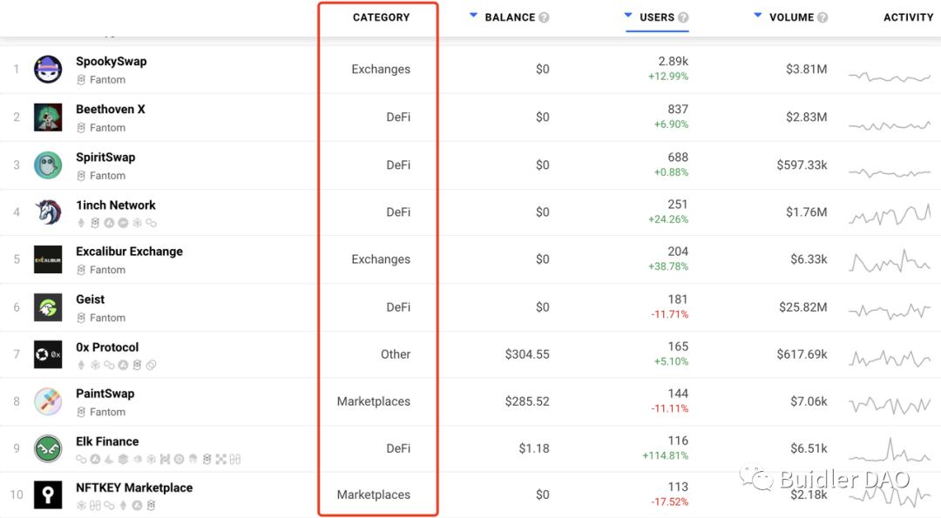Viewport: 941px width, 518px height.
Task: Sort by Volume using its arrow
Action: point(758,16)
